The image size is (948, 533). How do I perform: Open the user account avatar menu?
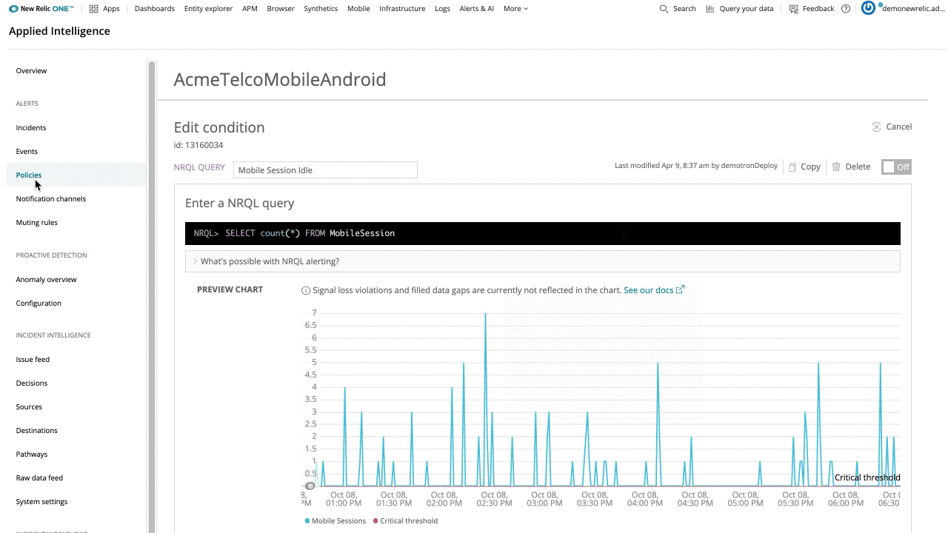(x=869, y=8)
